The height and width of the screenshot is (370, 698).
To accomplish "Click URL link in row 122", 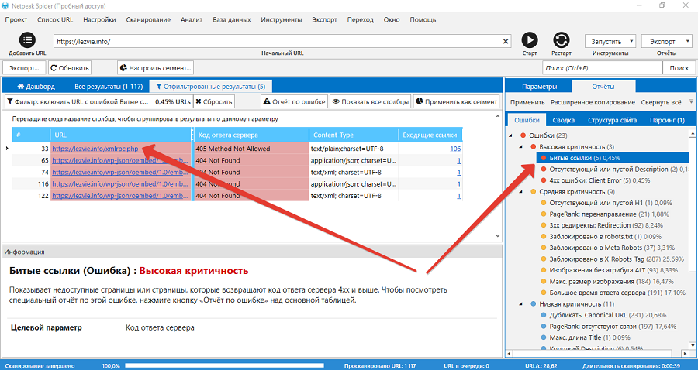I will coord(120,196).
